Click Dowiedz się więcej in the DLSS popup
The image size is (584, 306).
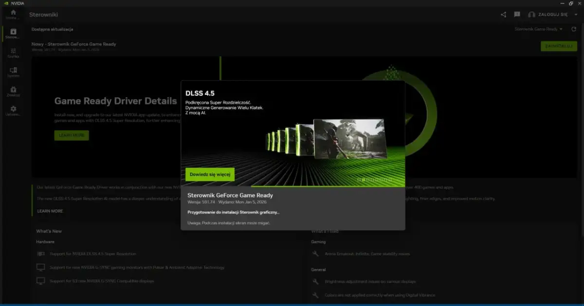click(209, 174)
